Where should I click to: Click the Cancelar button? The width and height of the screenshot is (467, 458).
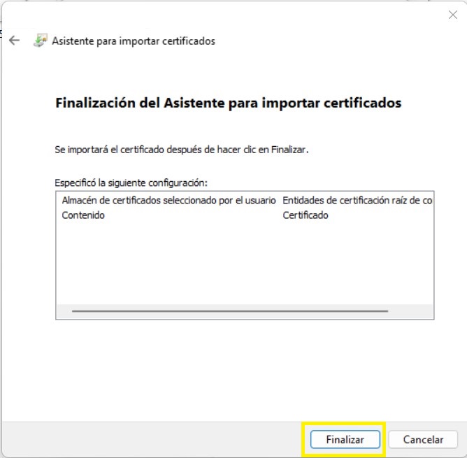point(423,440)
